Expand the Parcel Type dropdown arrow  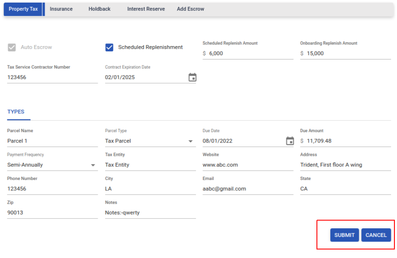[x=190, y=141]
